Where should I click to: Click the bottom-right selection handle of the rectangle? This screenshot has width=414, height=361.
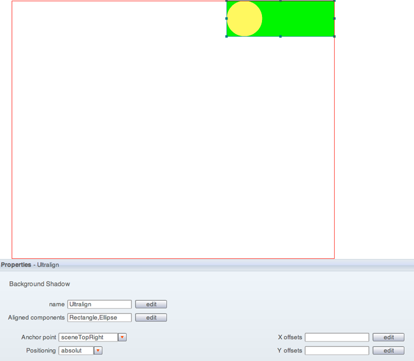coord(334,36)
